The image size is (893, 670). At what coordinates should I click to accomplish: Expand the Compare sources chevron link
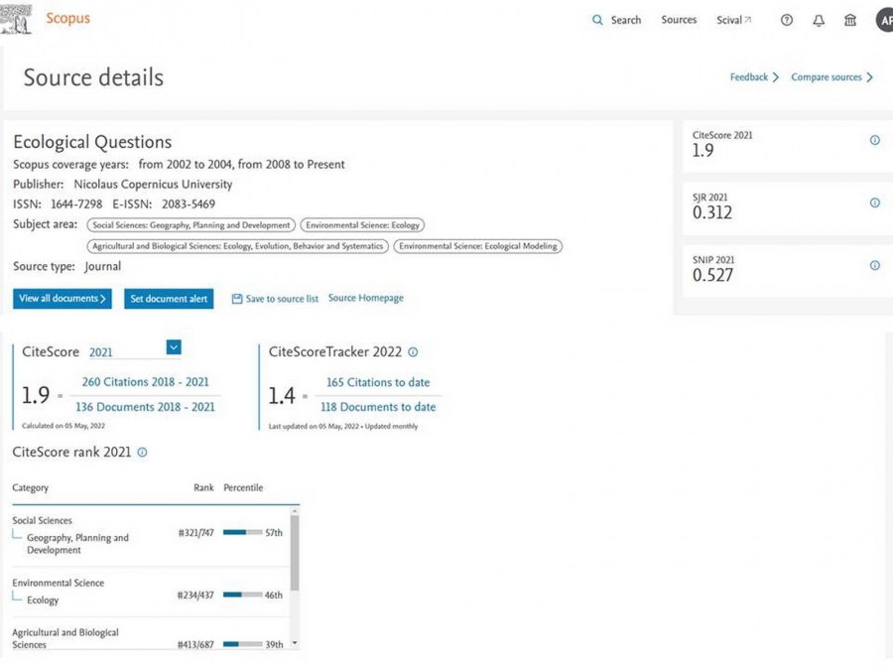click(x=831, y=77)
